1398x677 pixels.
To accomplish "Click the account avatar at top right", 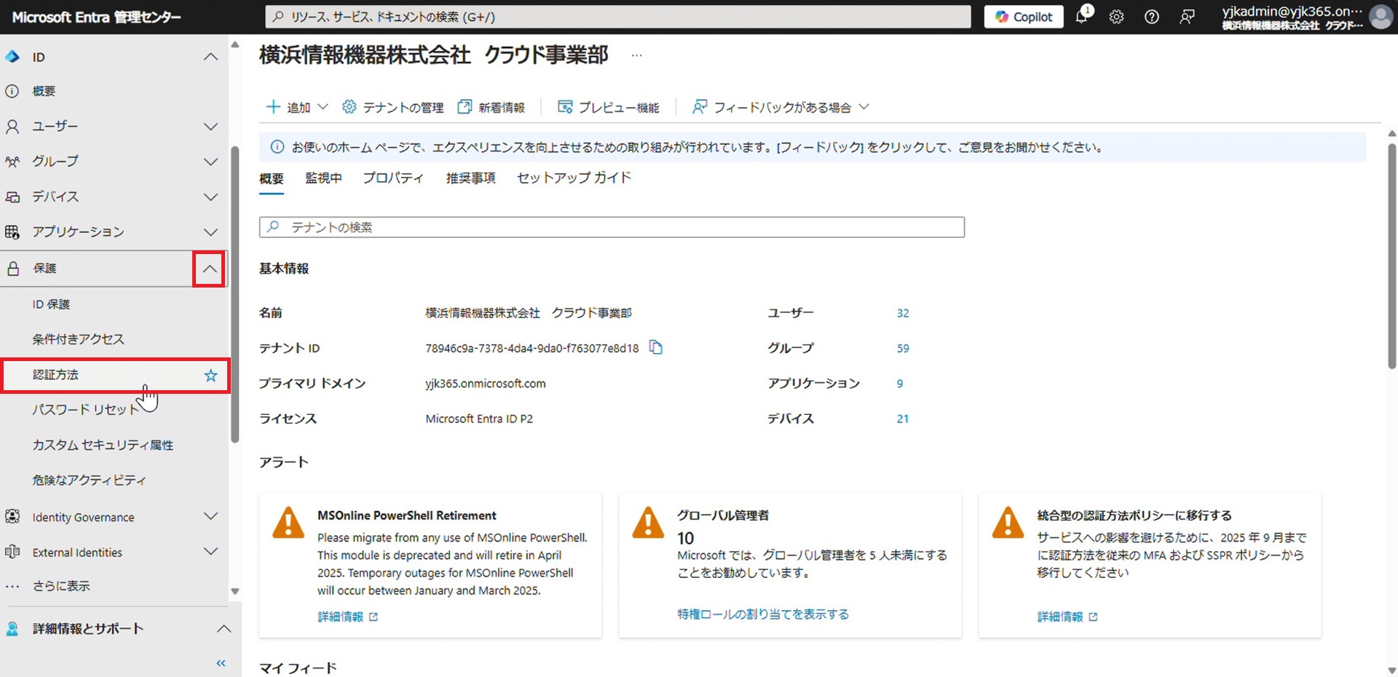I will (x=1381, y=17).
